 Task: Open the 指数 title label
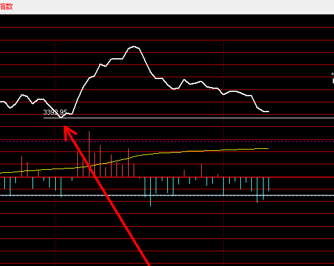[x=6, y=7]
